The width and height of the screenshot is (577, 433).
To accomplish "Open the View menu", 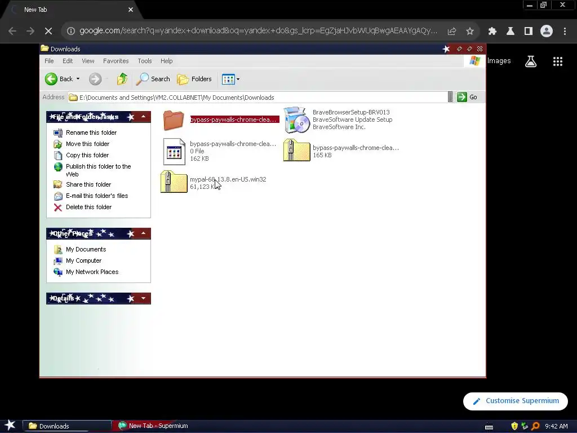I will point(88,61).
